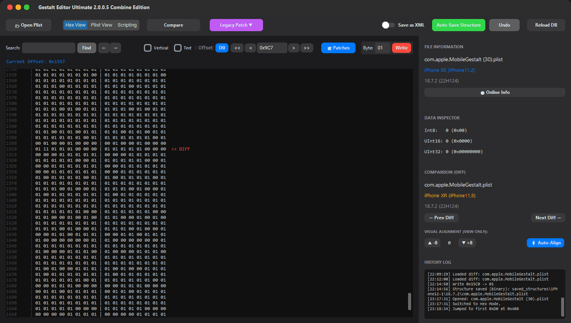
Task: Click the Byte value input field
Action: point(383,48)
